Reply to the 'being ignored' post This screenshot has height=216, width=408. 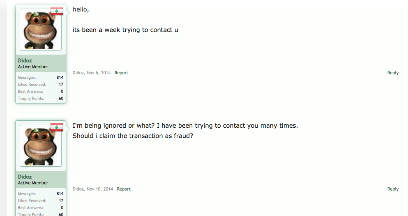pyautogui.click(x=393, y=189)
